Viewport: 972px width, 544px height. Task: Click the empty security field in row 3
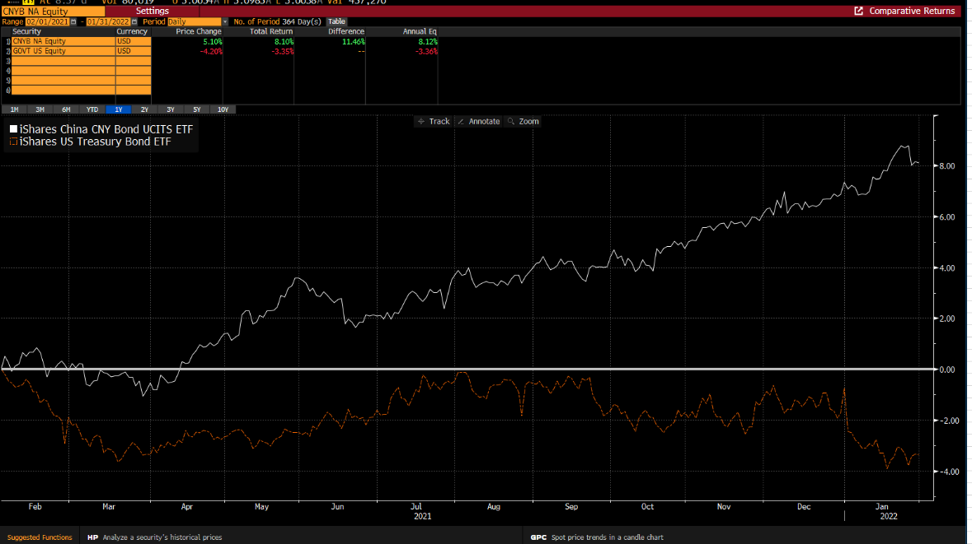click(63, 61)
